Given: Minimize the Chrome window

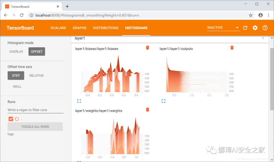Looking at the screenshot, I should 246,4.
